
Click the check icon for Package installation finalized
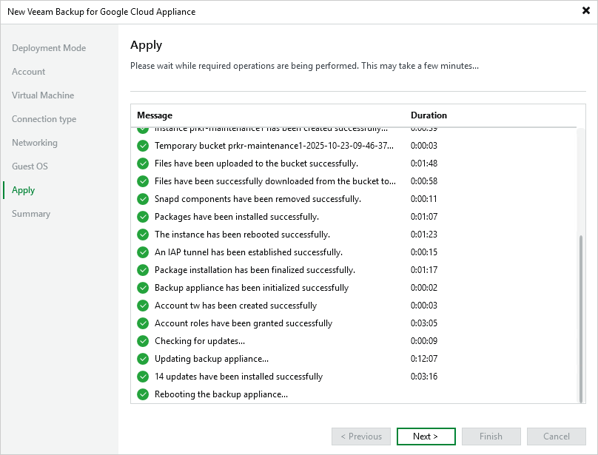143,270
